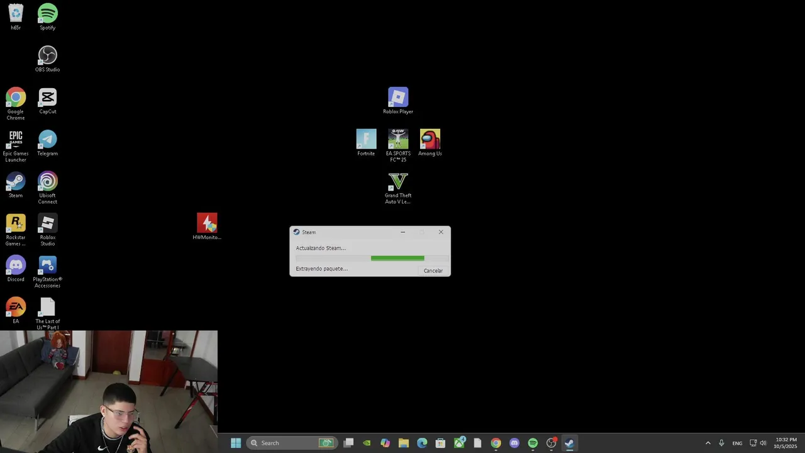Viewport: 805px width, 453px height.
Task: Select the Roblox Studio desktop icon
Action: (47, 230)
